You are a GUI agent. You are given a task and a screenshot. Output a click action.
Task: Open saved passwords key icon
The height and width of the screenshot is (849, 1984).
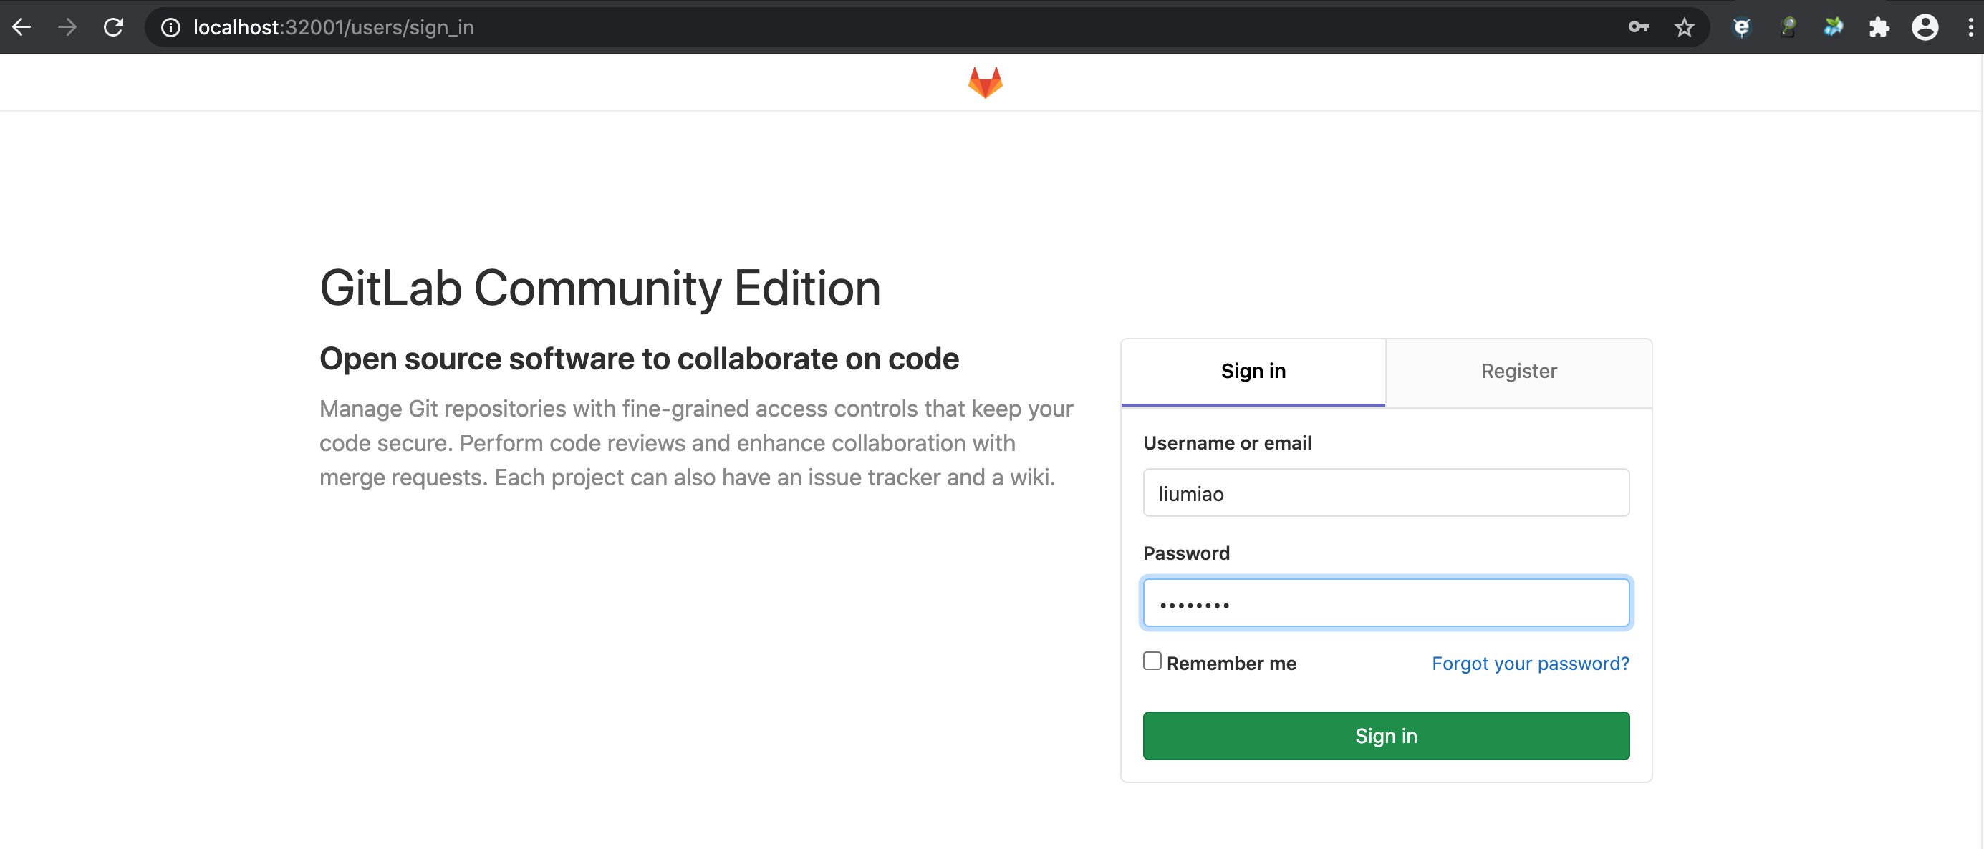coord(1638,28)
